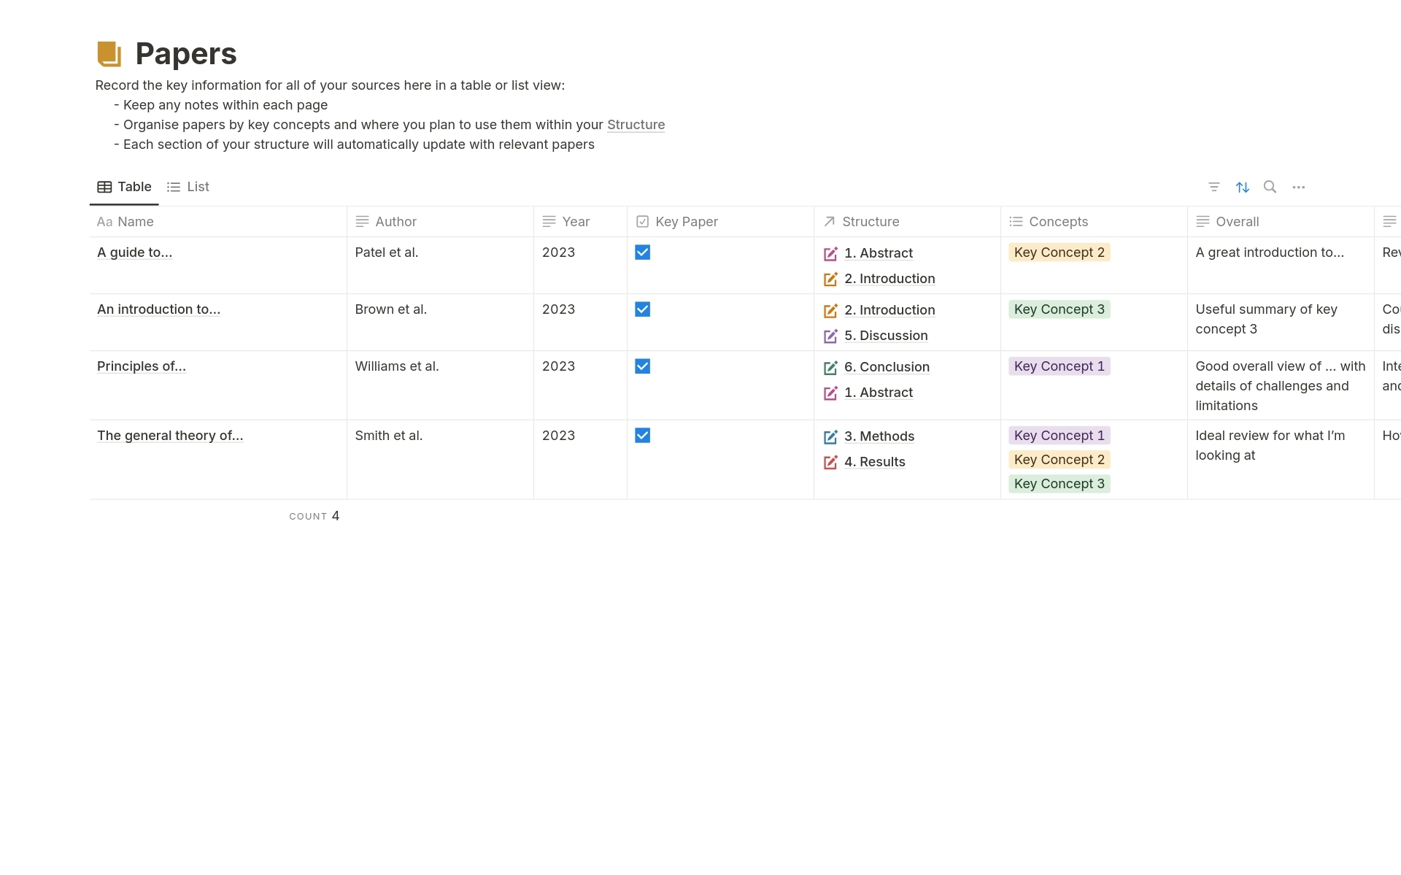Click the orange edit icon beside 2. Introduction in A guide row

click(x=830, y=279)
